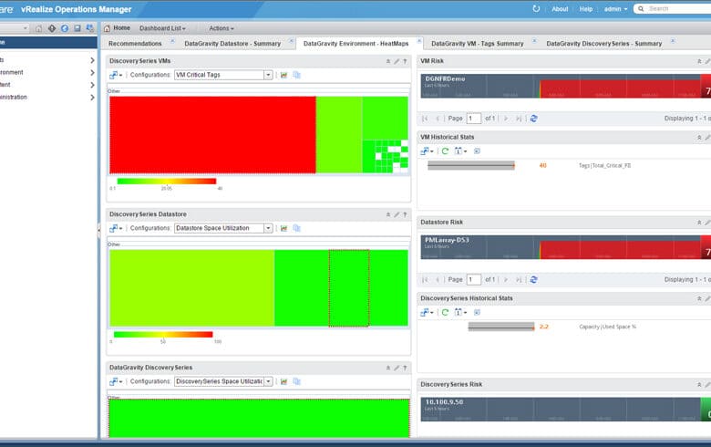Edit the DataGravity Discovery Series widget
This screenshot has height=447, width=711.
[x=397, y=368]
